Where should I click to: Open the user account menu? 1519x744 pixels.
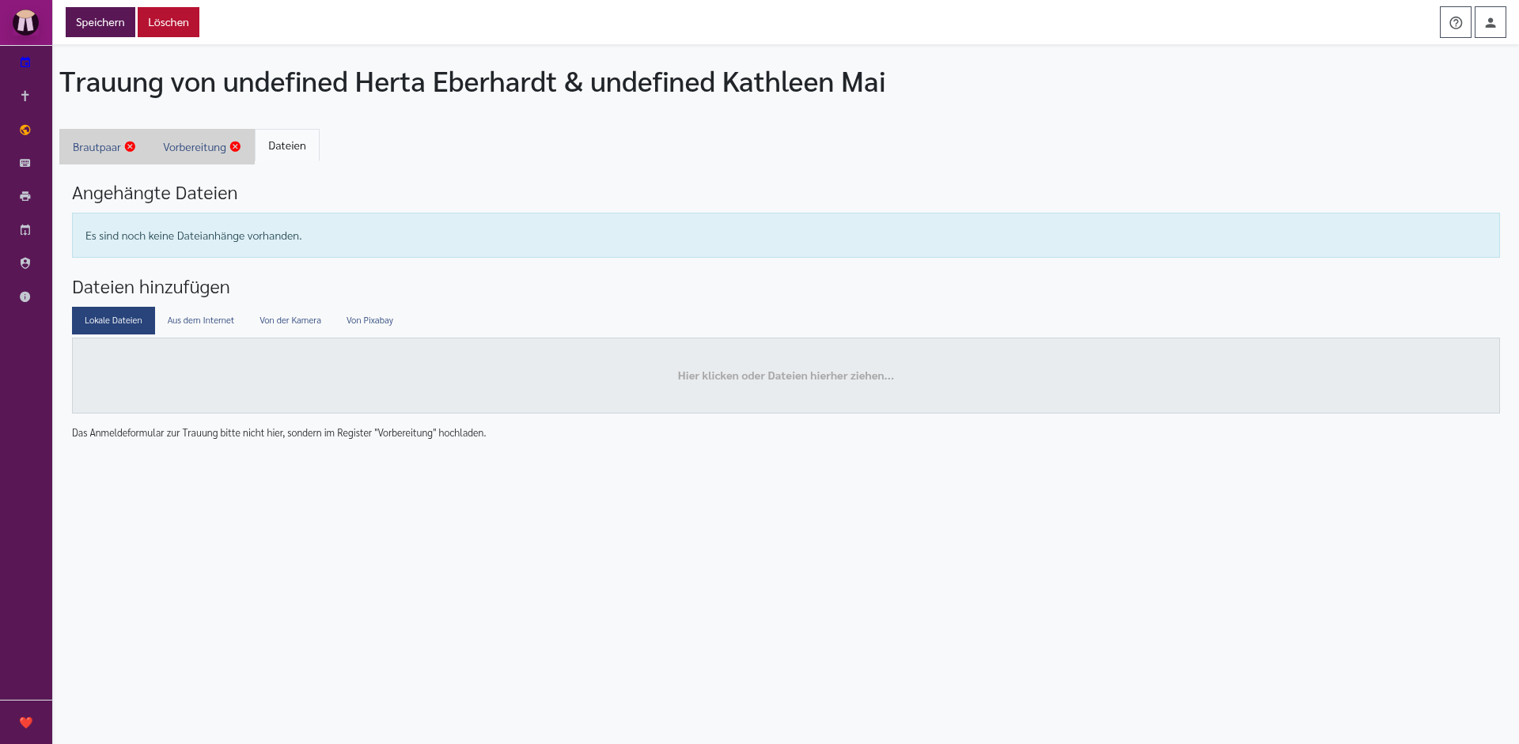(x=1490, y=22)
